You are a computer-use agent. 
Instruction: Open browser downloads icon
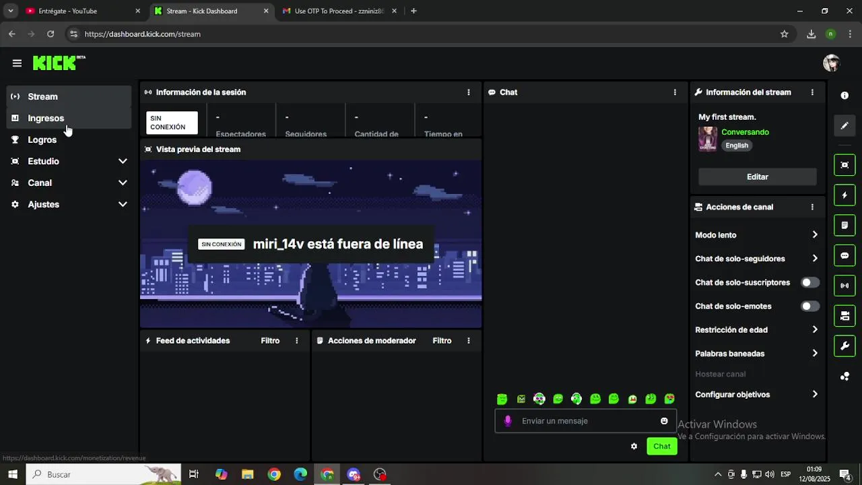pyautogui.click(x=811, y=34)
